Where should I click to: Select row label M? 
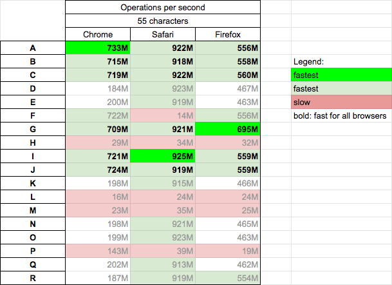pos(33,210)
